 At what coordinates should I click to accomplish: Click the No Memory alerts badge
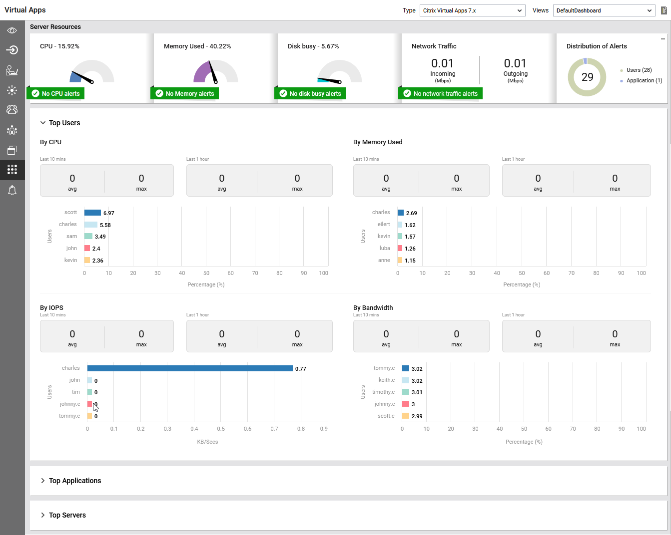pyautogui.click(x=184, y=94)
